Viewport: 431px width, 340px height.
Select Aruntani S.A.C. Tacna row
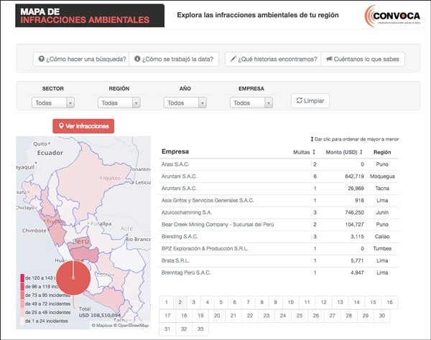[279, 189]
